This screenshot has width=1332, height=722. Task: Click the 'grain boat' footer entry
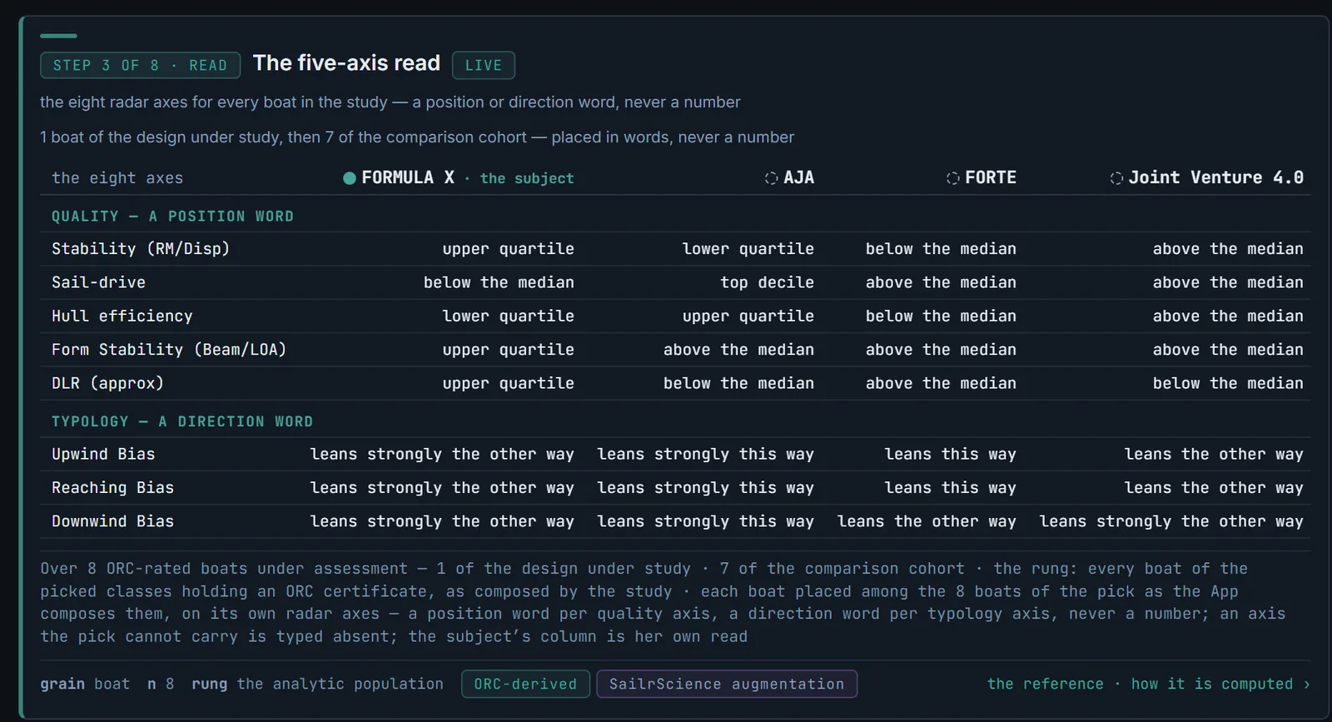click(85, 684)
